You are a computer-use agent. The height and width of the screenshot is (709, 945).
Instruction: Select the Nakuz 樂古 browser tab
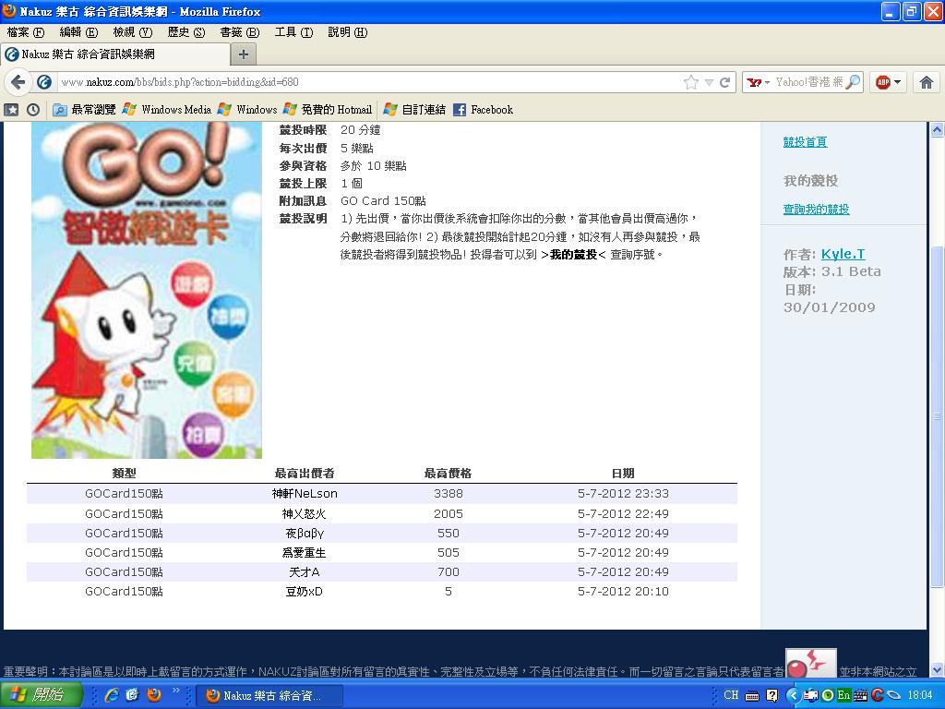coord(115,54)
